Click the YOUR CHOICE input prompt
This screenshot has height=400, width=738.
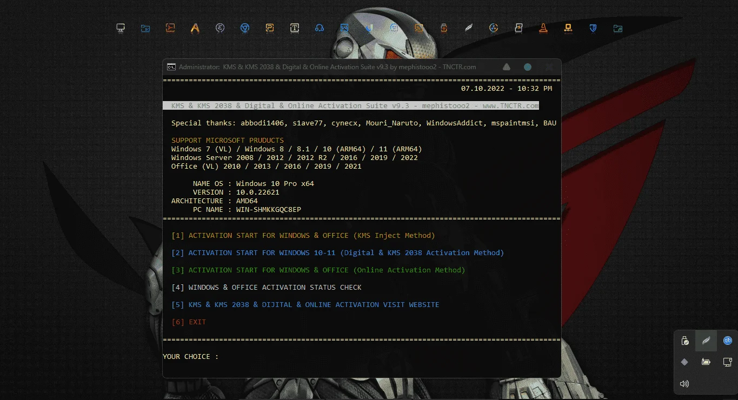click(191, 357)
